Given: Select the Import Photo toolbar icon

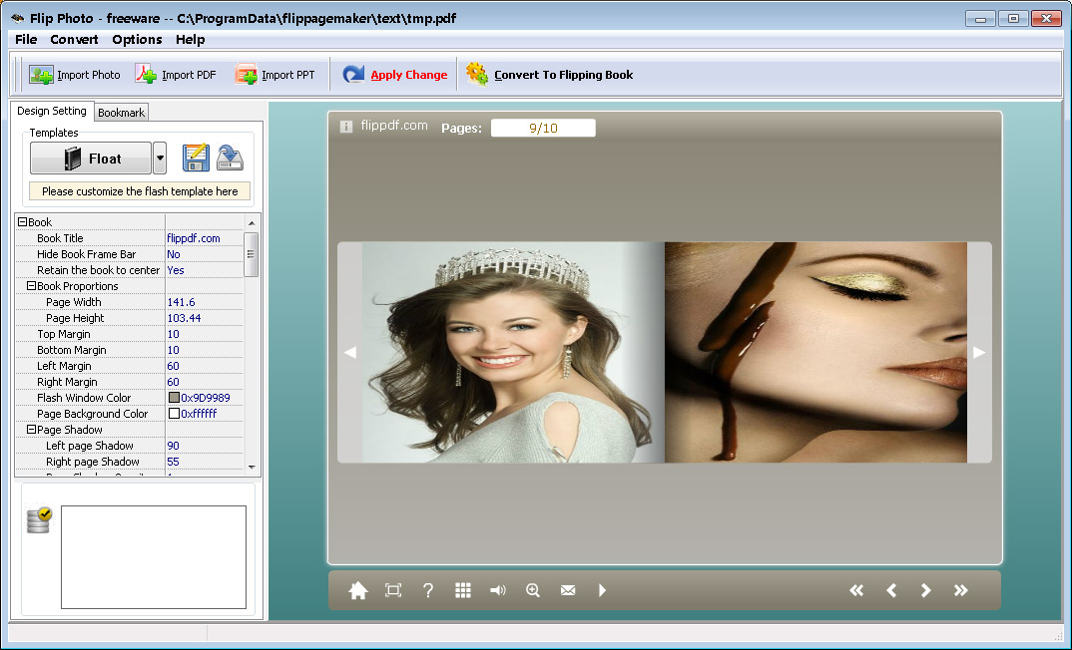Looking at the screenshot, I should (x=43, y=74).
